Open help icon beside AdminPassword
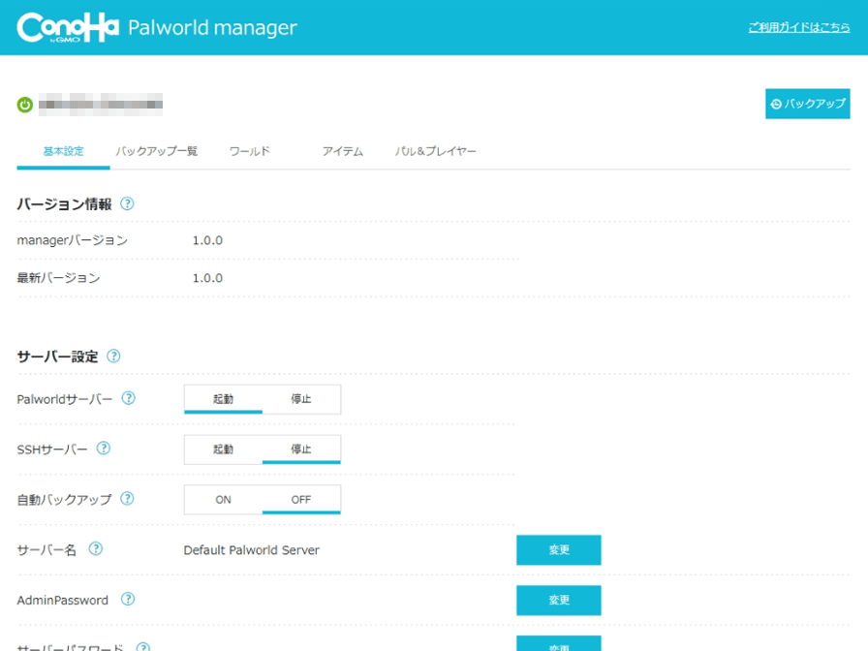This screenshot has width=868, height=651. 128,599
